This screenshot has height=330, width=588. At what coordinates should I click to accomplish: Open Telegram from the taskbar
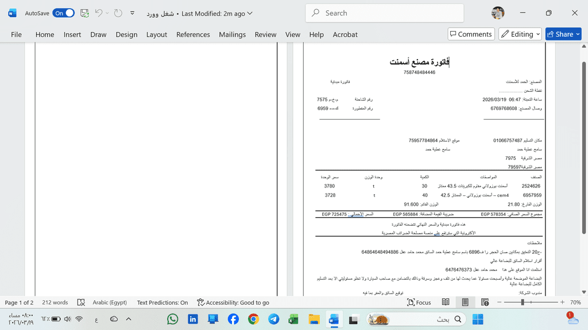click(x=274, y=319)
